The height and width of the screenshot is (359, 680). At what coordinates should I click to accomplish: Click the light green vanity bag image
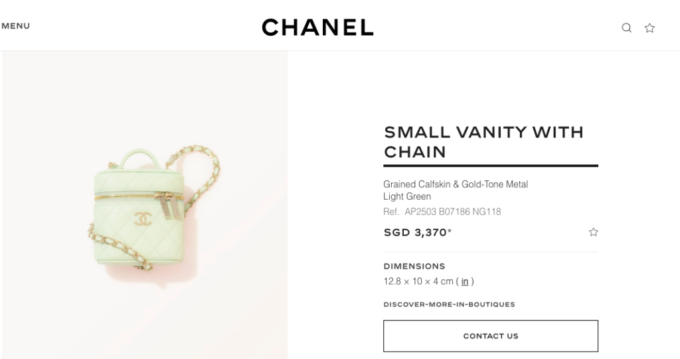click(145, 205)
